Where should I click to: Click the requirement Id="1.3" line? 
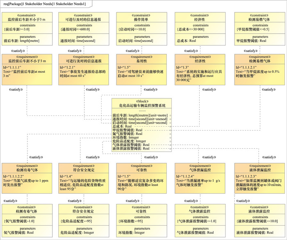coord(182,67)
